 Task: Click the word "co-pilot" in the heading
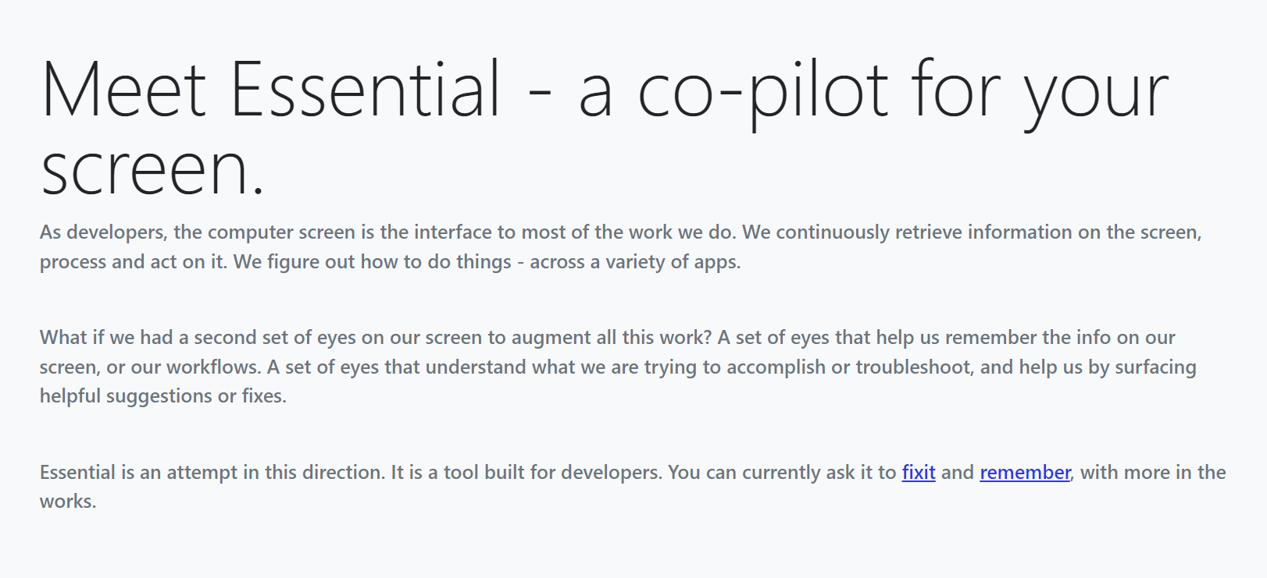pyautogui.click(x=762, y=92)
